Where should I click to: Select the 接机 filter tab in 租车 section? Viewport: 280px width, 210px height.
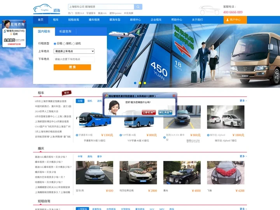click(90, 101)
